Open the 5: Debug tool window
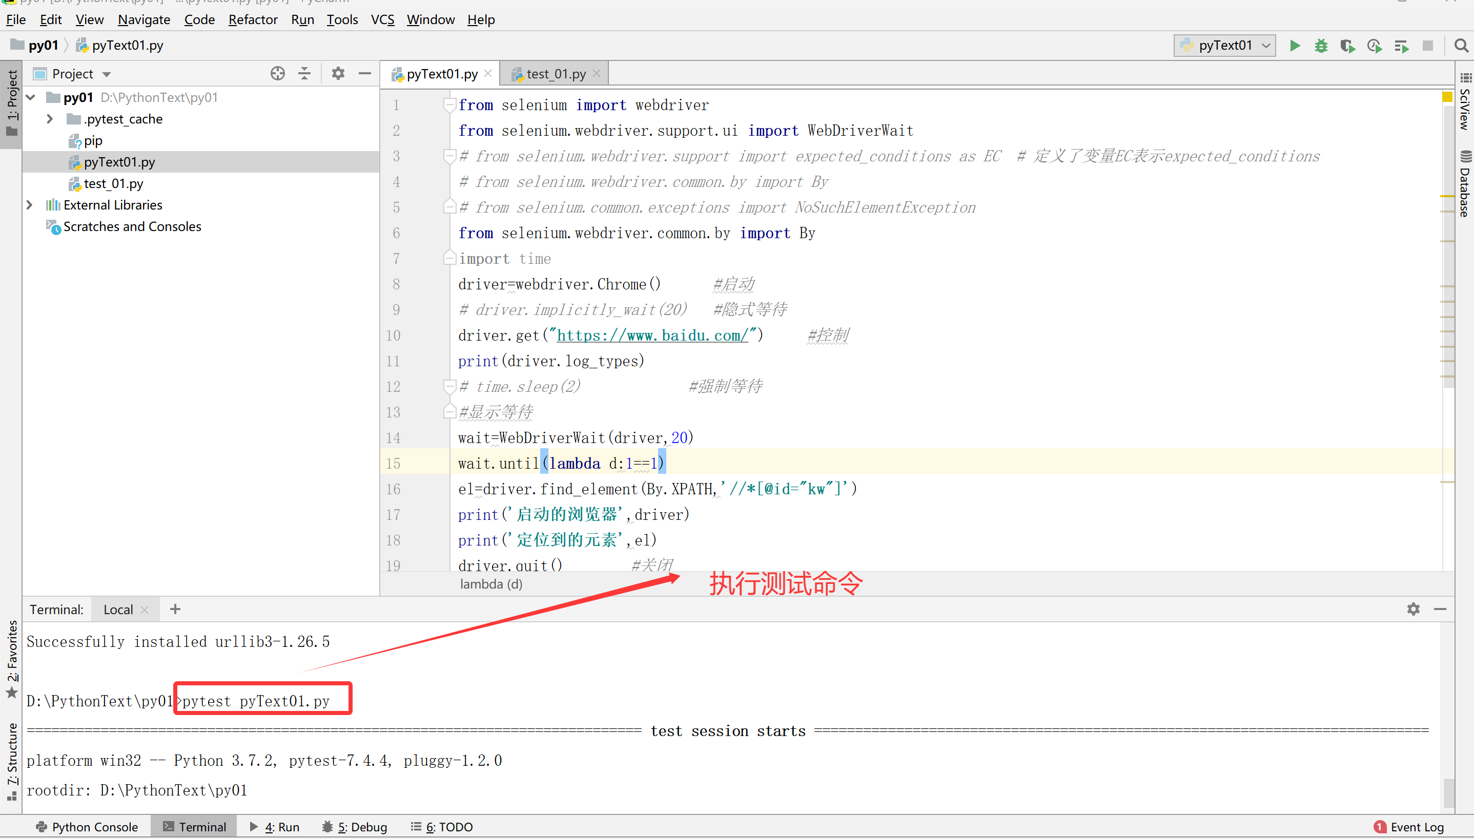The image size is (1474, 839). 355,827
